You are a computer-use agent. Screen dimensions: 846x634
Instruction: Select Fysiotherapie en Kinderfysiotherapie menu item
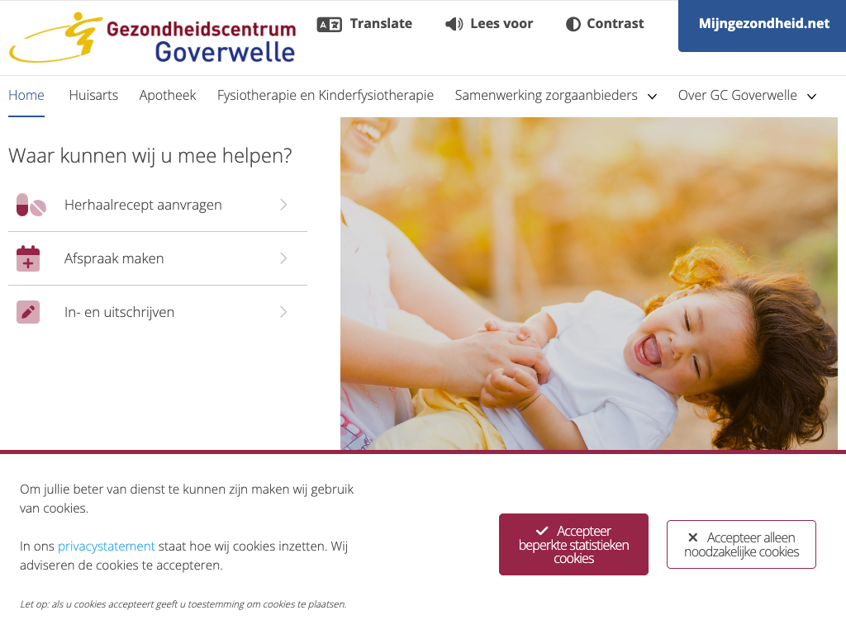point(326,96)
